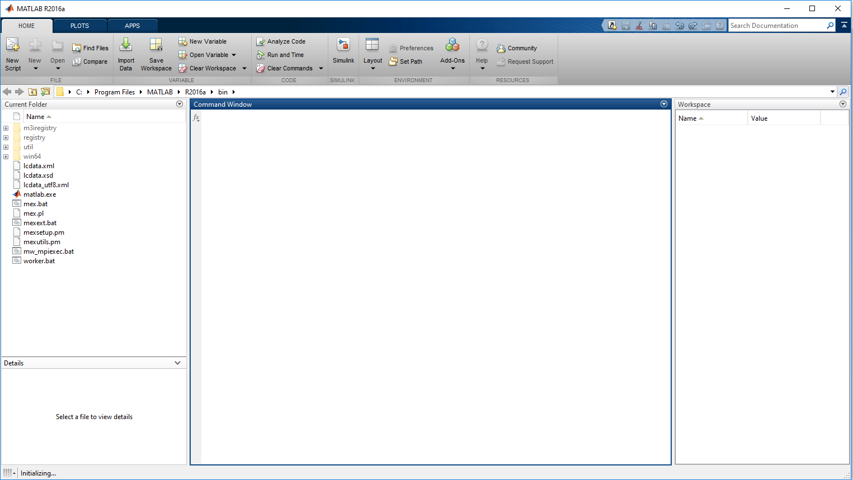Click the fx function browser icon

(196, 118)
